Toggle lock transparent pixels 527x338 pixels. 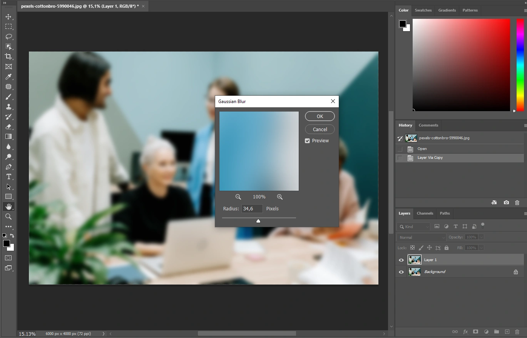[x=413, y=248]
